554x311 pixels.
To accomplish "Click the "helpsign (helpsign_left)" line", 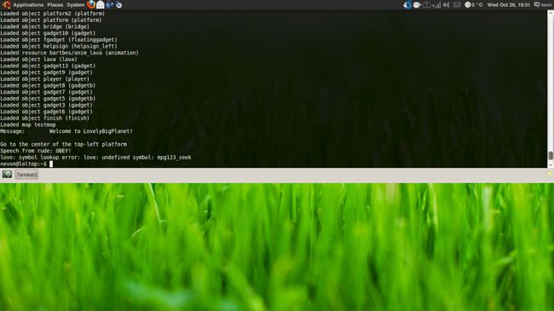I will pos(59,46).
